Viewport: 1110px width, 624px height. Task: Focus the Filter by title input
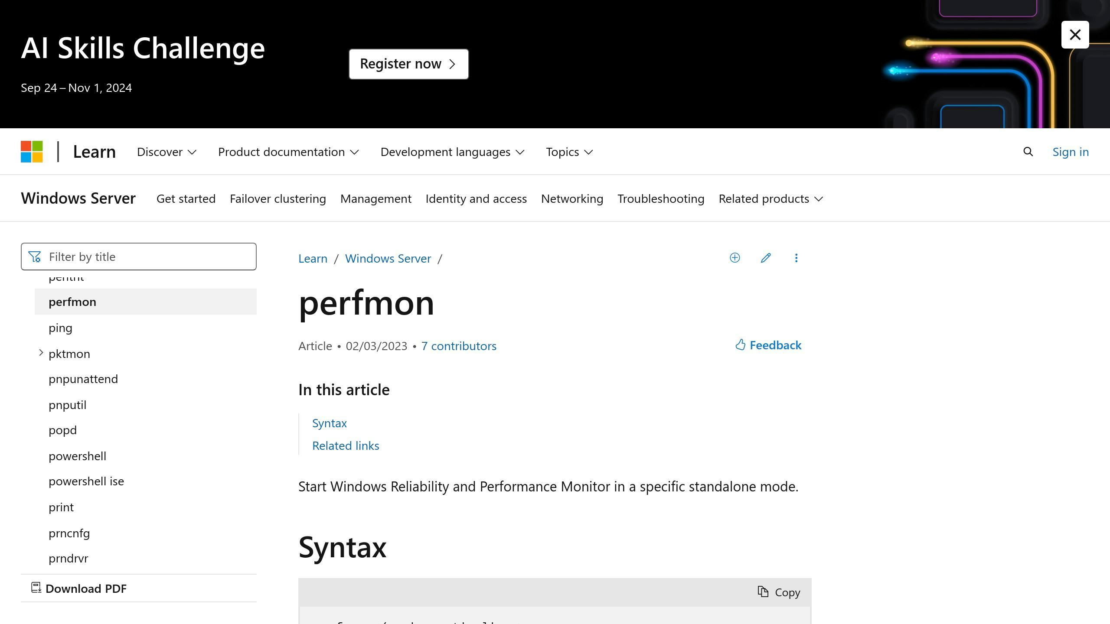tap(139, 257)
